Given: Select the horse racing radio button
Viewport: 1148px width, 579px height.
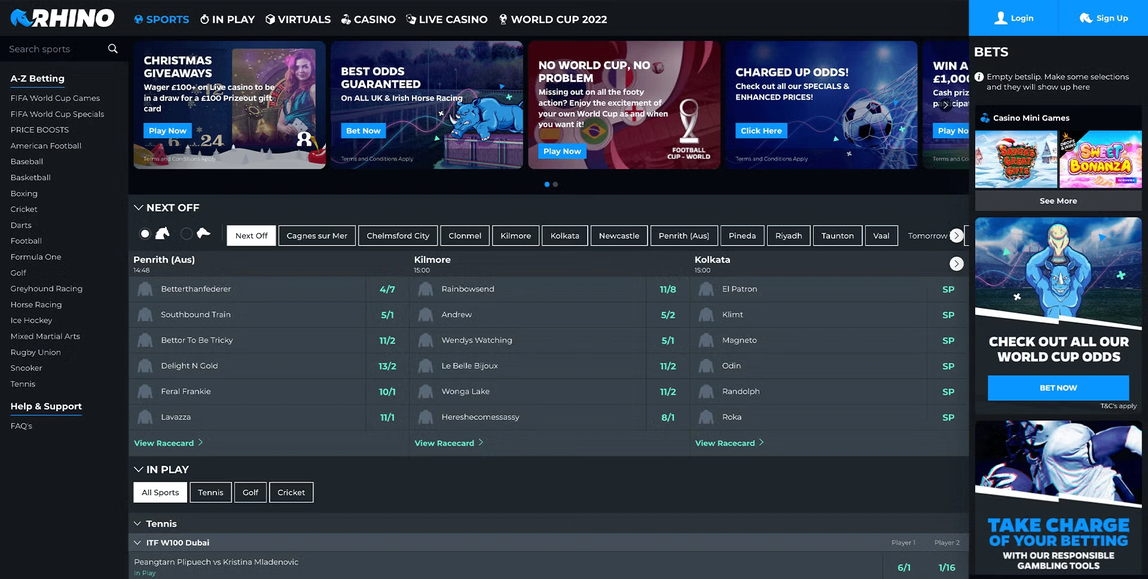Looking at the screenshot, I should click(145, 234).
